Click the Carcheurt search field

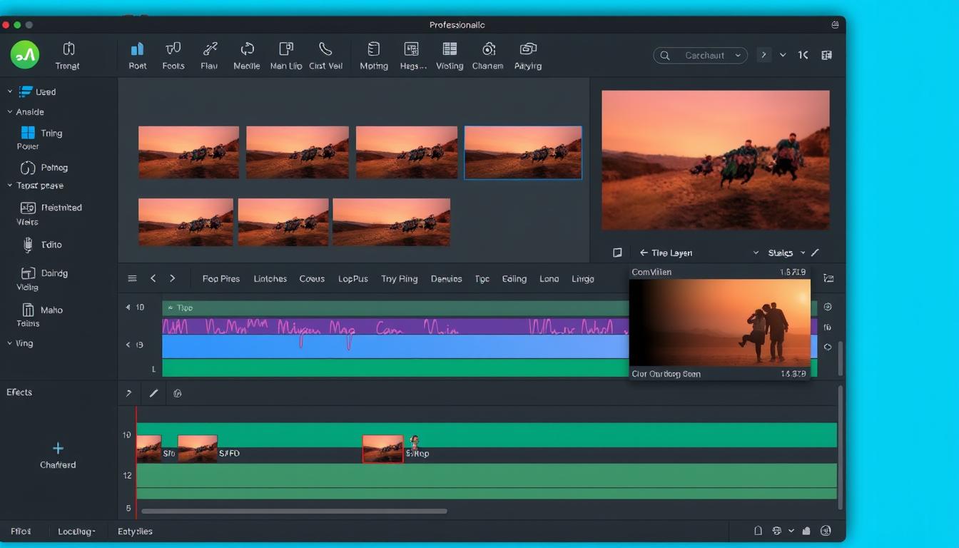(701, 55)
